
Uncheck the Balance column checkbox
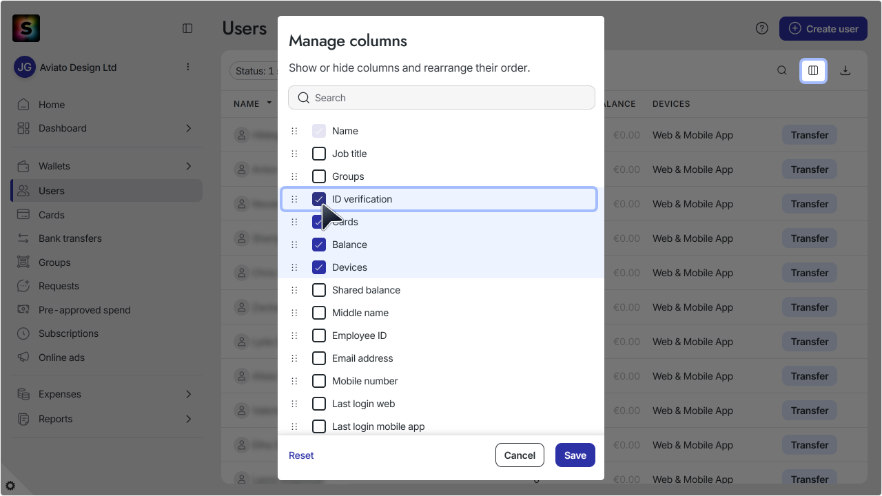pos(319,245)
